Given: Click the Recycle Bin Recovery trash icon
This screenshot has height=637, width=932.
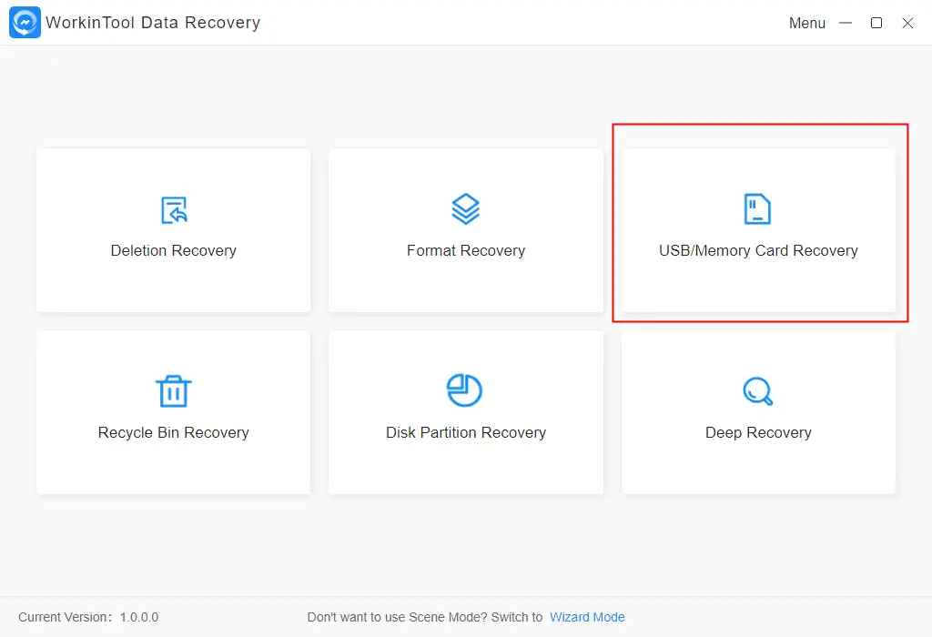Looking at the screenshot, I should tap(174, 391).
